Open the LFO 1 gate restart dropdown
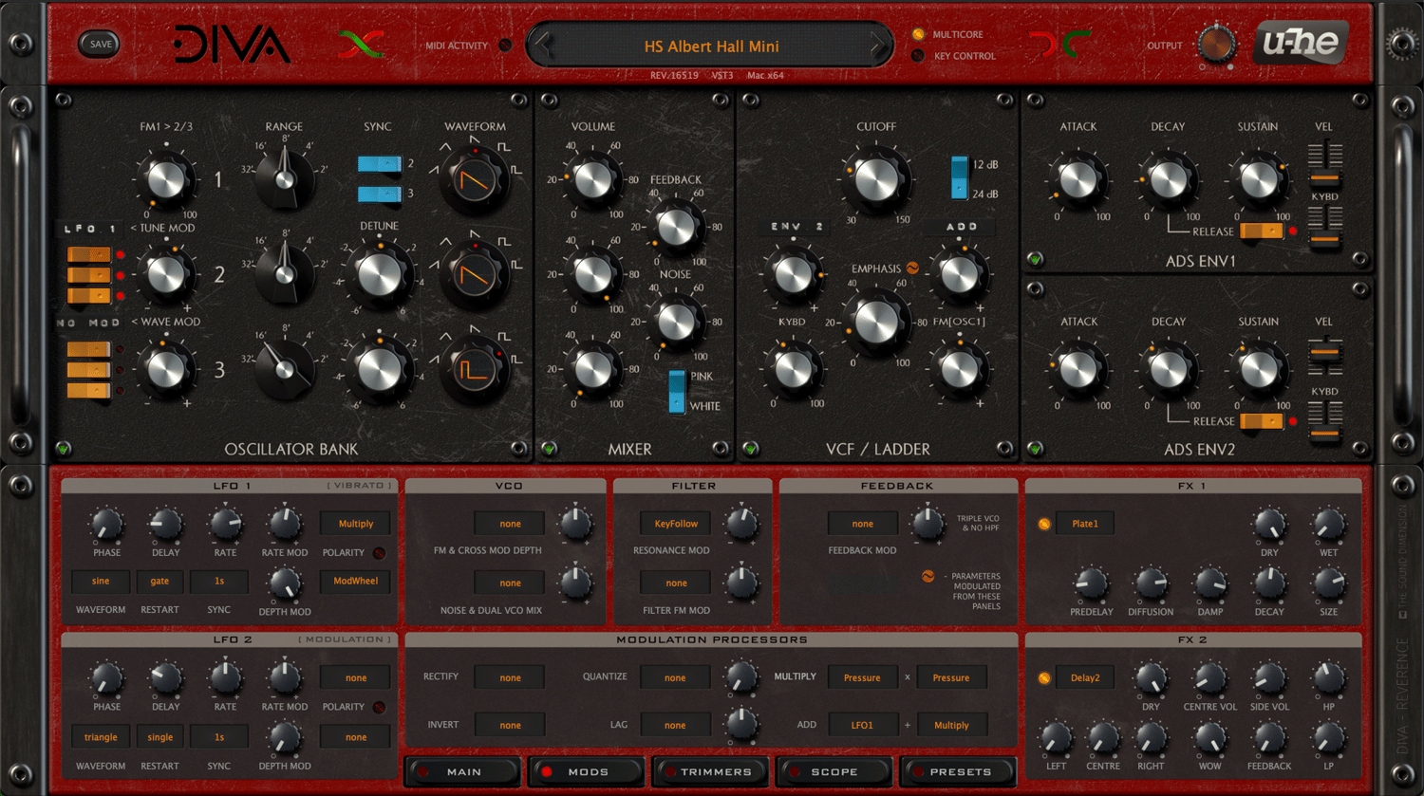 (x=159, y=582)
